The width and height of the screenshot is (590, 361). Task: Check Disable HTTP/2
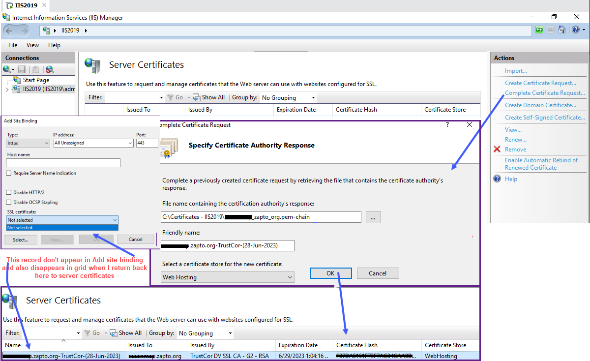click(x=9, y=192)
